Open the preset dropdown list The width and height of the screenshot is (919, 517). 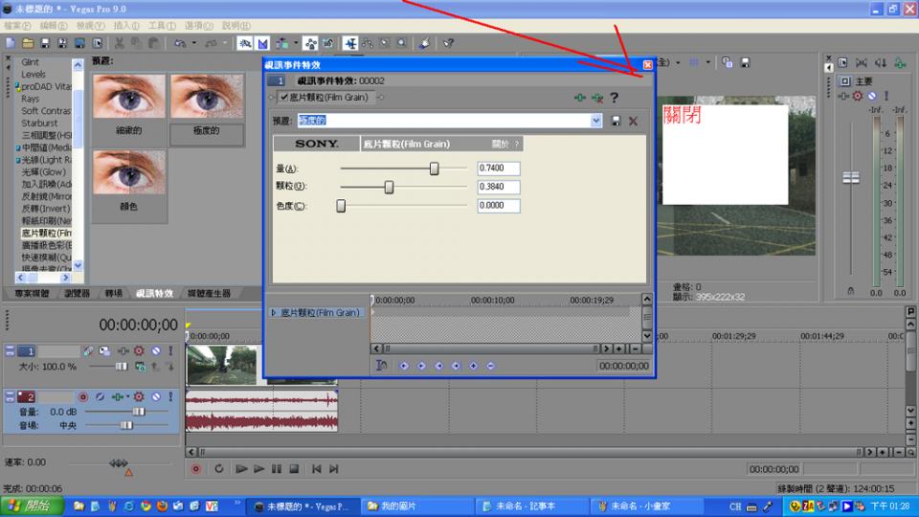(596, 121)
